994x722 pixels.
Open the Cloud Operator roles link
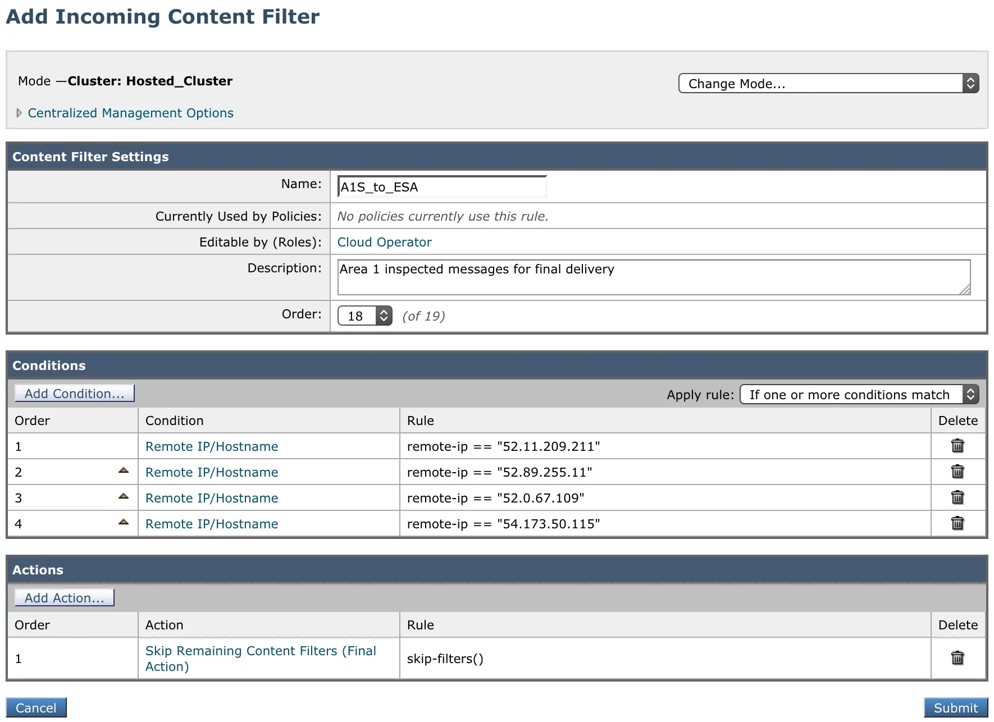384,241
